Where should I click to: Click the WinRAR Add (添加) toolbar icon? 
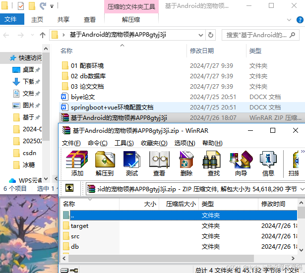pyautogui.click(x=77, y=164)
